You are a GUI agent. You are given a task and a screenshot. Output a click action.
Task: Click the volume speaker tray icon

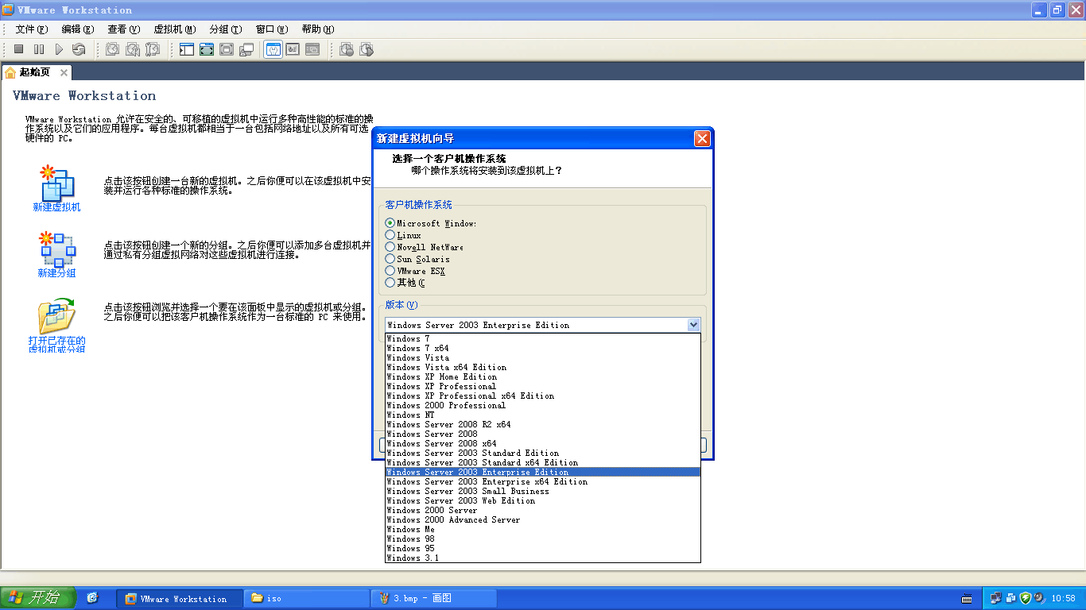(x=1040, y=598)
